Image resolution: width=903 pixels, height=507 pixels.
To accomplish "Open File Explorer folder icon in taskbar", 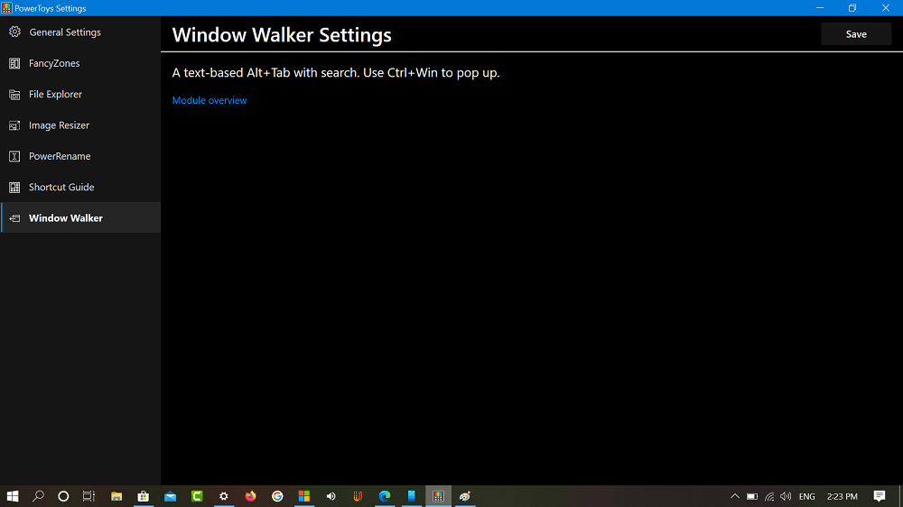I will 116,496.
